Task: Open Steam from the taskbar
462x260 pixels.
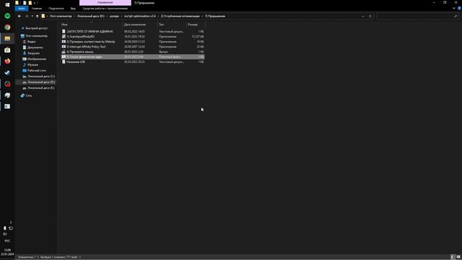Action: [7, 72]
